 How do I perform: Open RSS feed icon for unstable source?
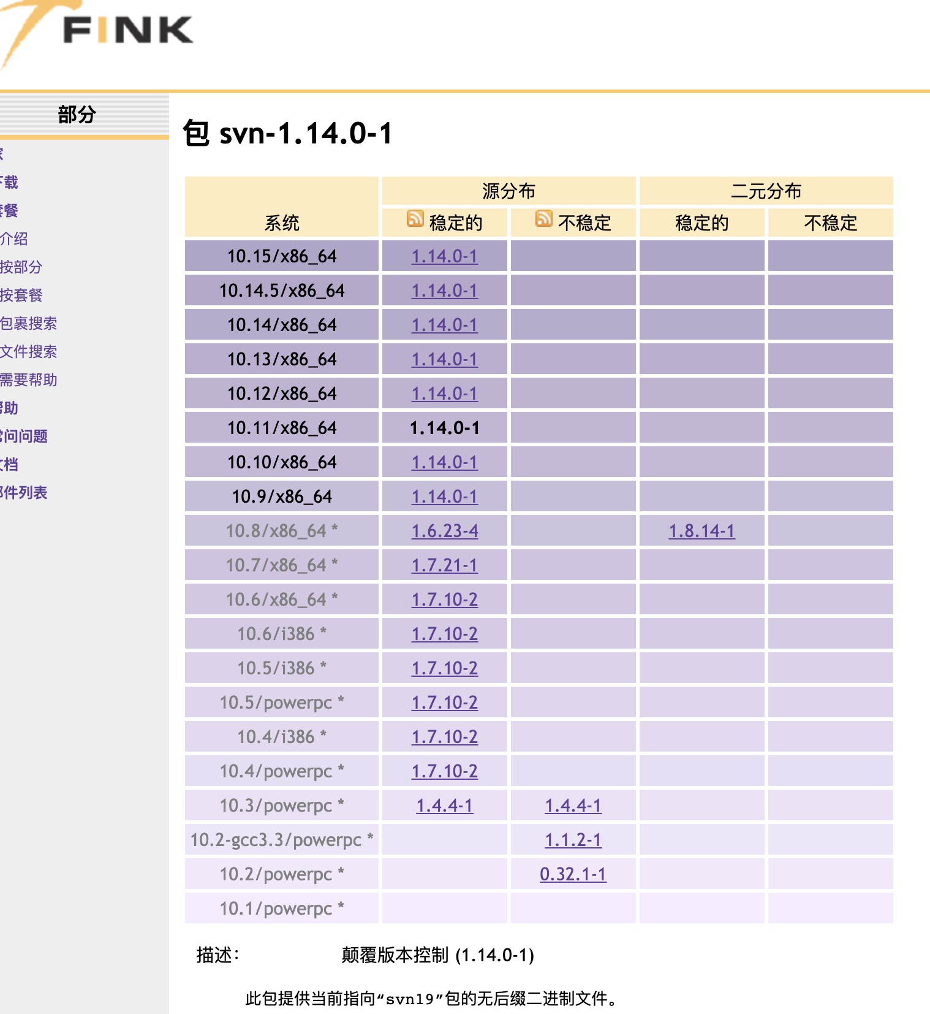[543, 219]
